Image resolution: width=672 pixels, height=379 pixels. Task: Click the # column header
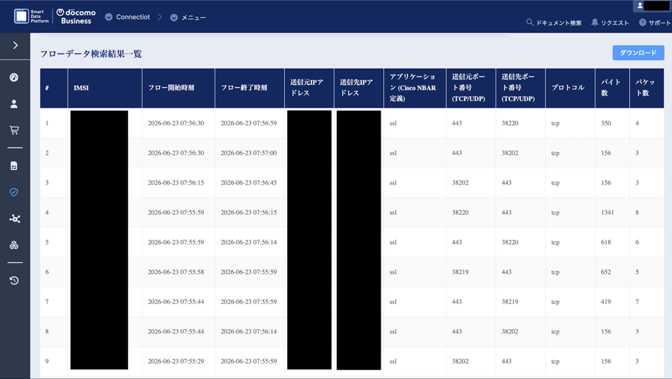[54, 88]
